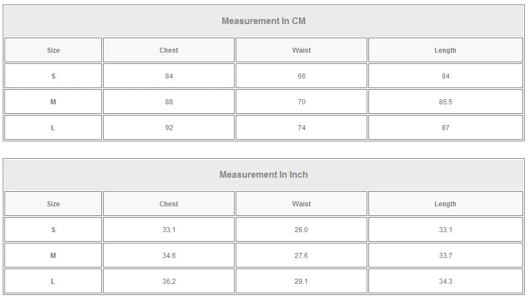
Task: Select the M size row label in the CM table
Action: (x=53, y=102)
